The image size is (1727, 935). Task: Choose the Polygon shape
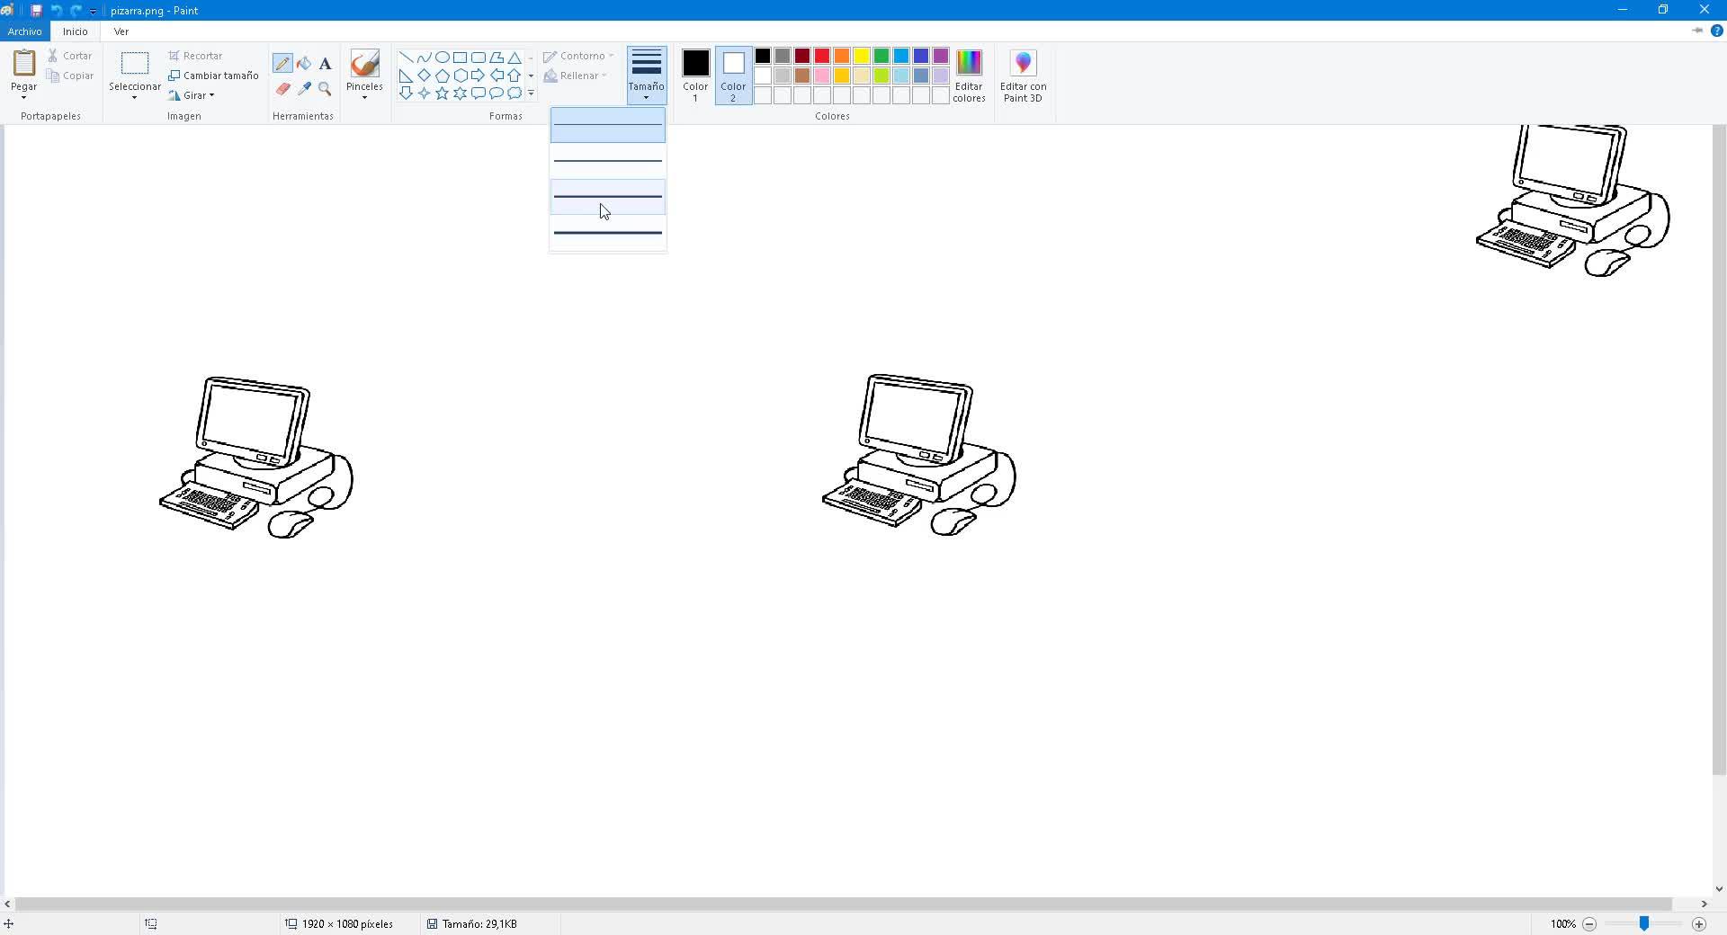click(496, 58)
